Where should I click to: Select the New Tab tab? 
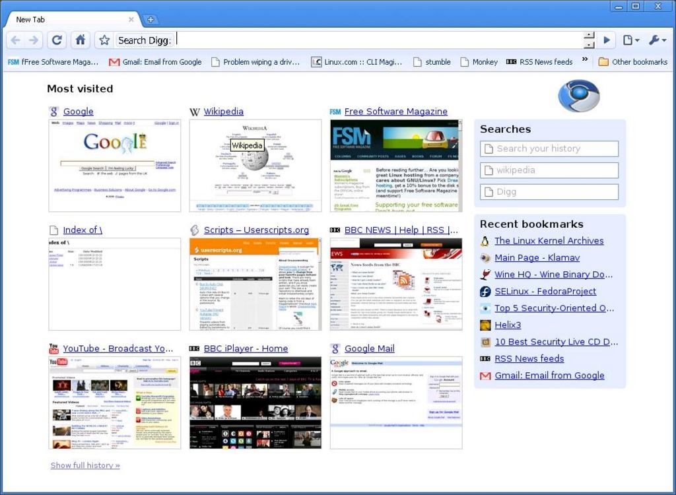click(71, 19)
